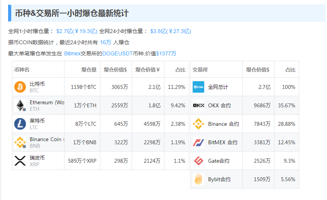This screenshot has height=200, width=327.
Task: Click the 11.29% BTC share cell
Action: coord(177,87)
